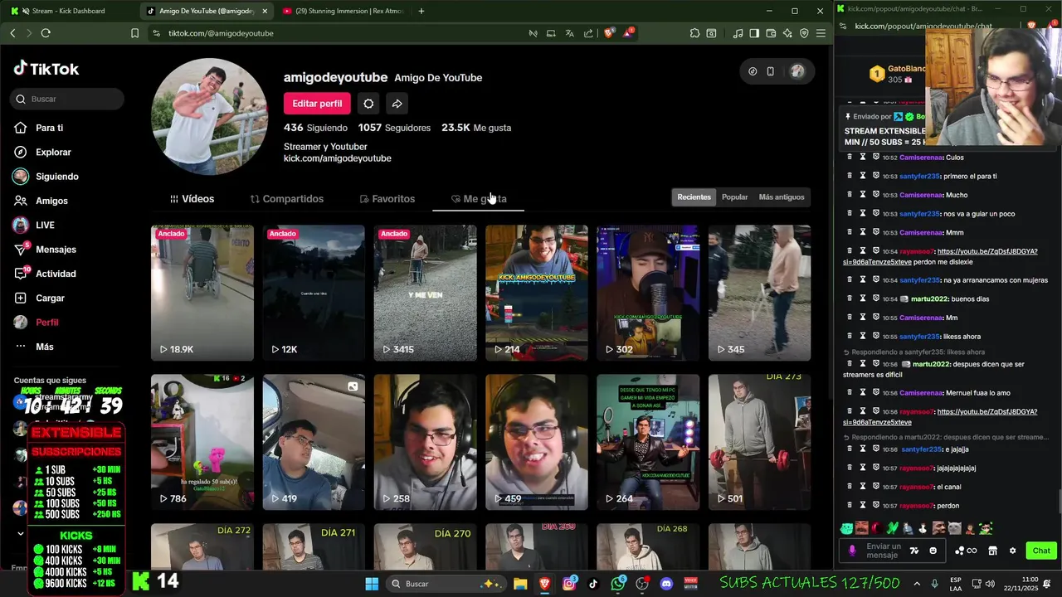Open kick.com/amigodeyoutube bio link
The image size is (1062, 597).
point(337,158)
